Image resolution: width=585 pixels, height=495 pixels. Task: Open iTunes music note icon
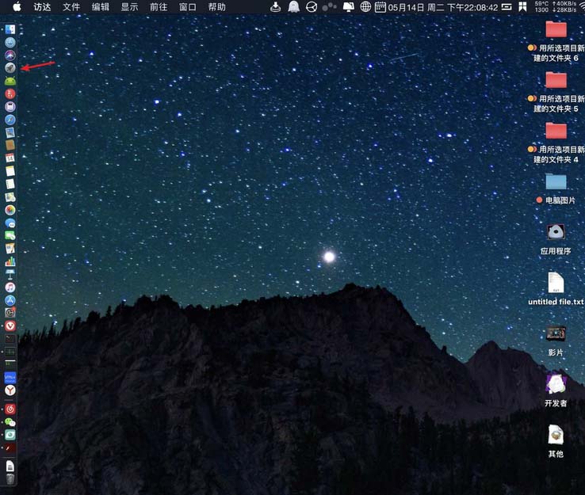(x=10, y=287)
